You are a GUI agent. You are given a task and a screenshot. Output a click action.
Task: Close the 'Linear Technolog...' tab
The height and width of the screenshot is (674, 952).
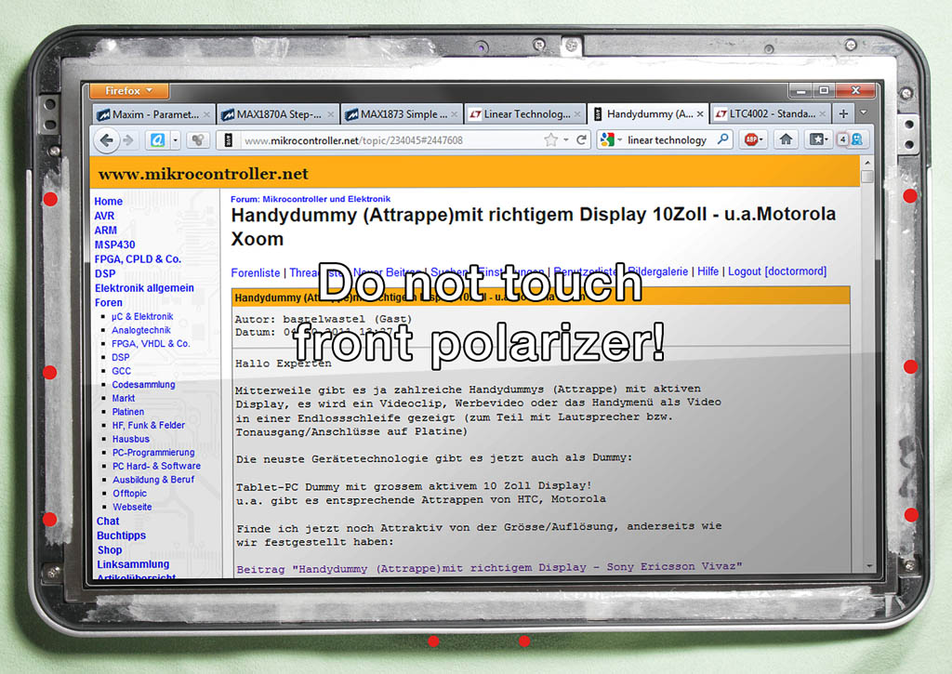[x=577, y=114]
